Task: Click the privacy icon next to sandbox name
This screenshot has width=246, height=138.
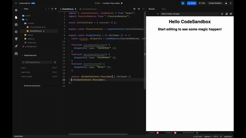Action: tap(122, 3)
